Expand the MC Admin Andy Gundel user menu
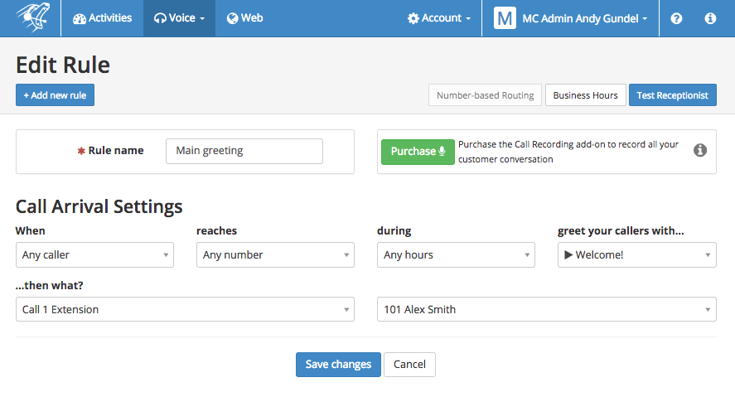The width and height of the screenshot is (735, 397). [x=570, y=18]
